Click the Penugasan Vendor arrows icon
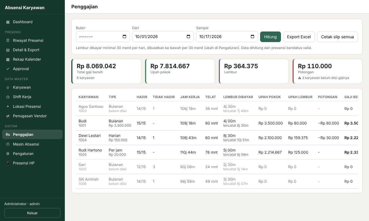 [x=8, y=116]
